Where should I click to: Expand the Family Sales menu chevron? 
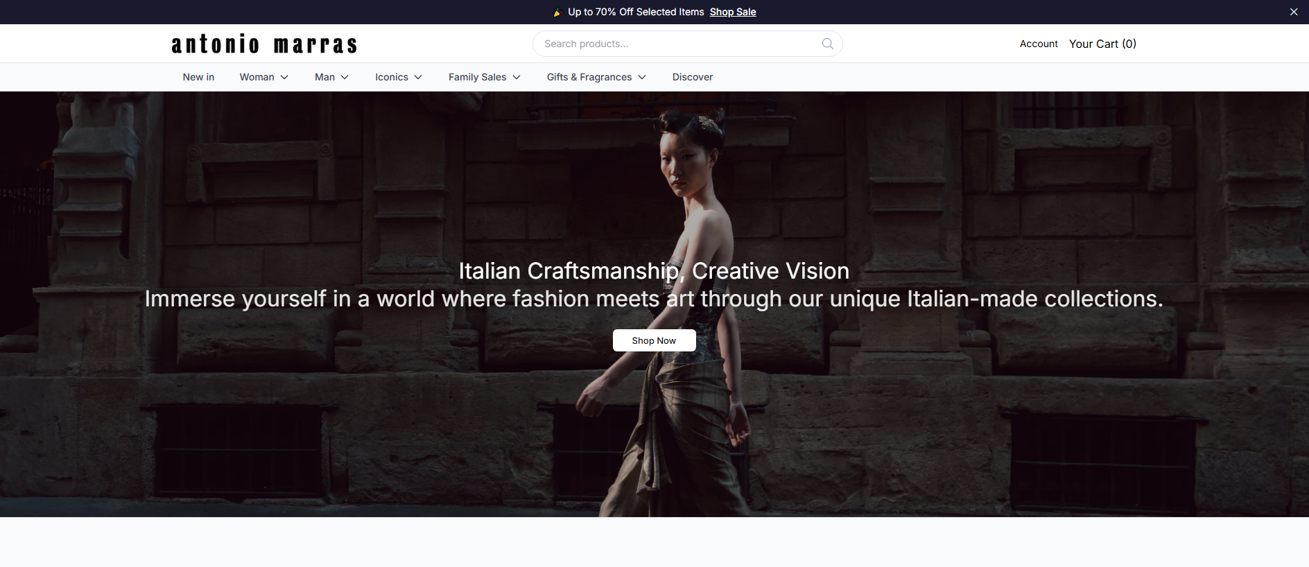[517, 77]
